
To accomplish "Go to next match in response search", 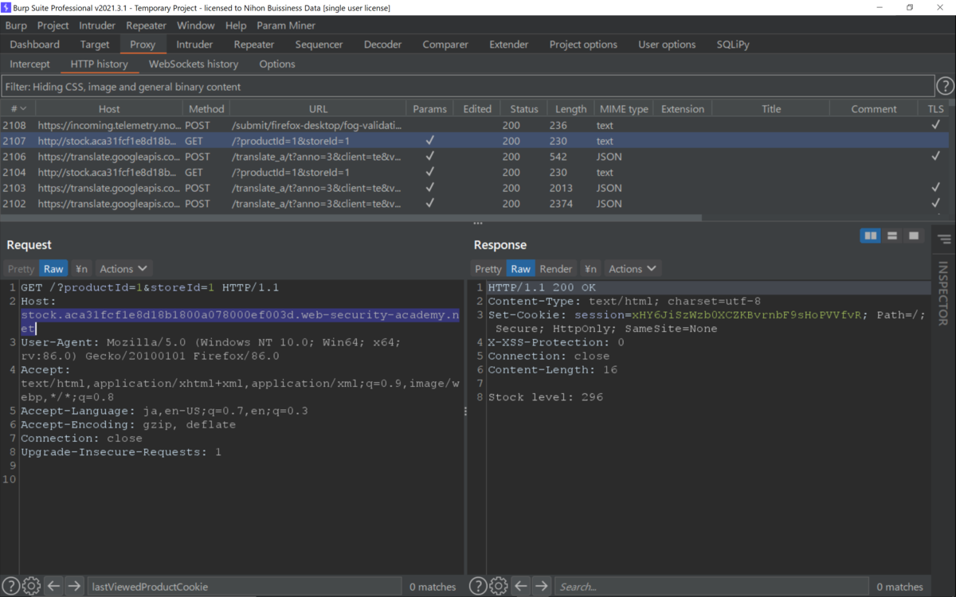I will pyautogui.click(x=542, y=586).
